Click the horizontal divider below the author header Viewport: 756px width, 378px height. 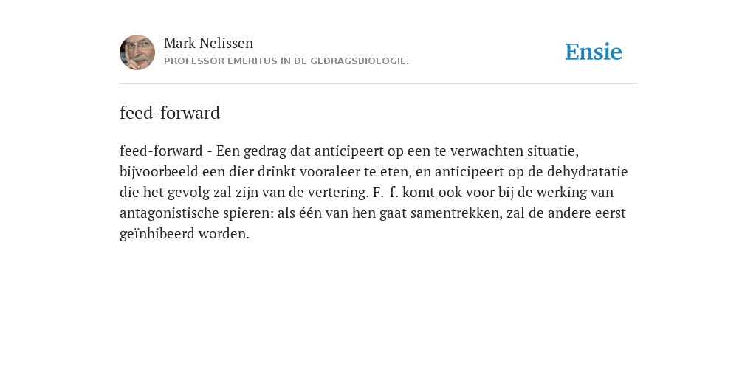pos(378,84)
